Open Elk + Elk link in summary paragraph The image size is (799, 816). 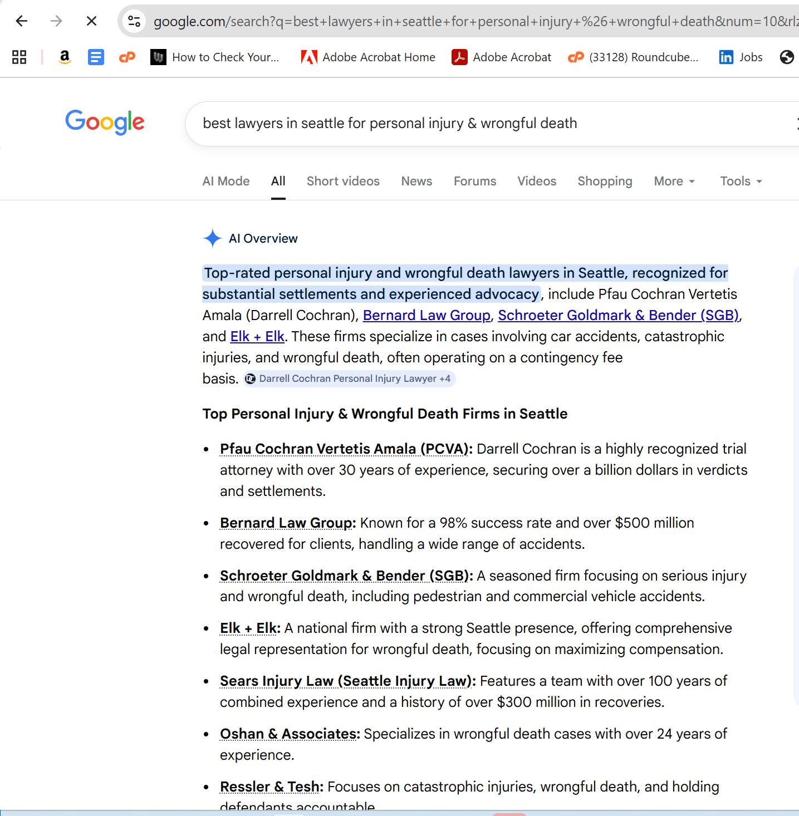(257, 336)
